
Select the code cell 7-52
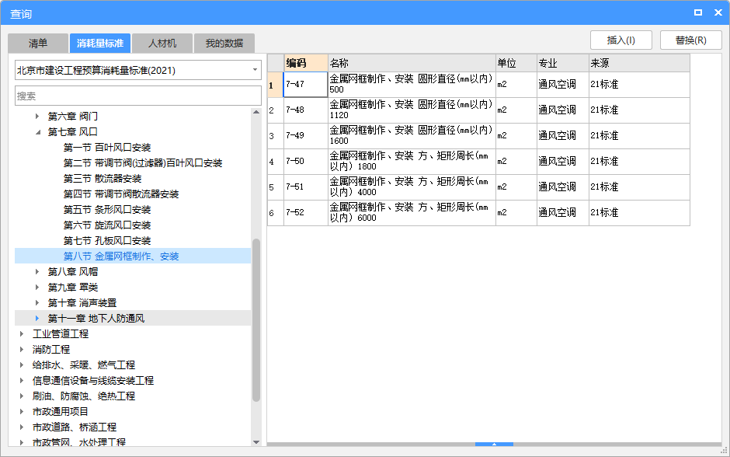(306, 212)
